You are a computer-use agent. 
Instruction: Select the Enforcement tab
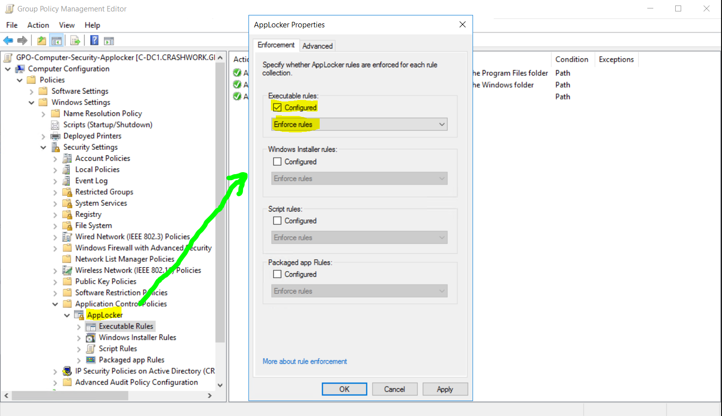276,45
